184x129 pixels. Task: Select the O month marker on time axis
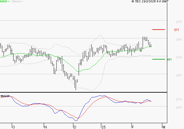point(13,127)
